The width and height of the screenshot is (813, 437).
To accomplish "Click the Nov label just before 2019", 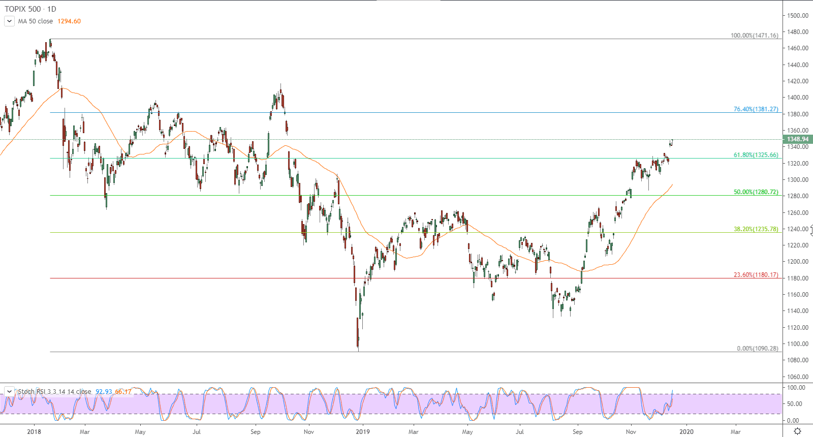I will [x=308, y=432].
